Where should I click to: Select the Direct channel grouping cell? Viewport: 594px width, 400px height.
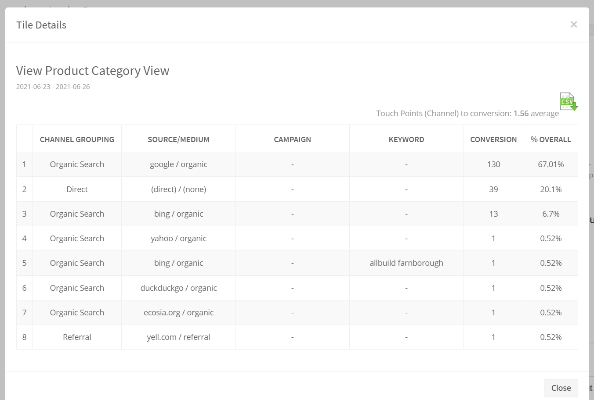coord(77,189)
